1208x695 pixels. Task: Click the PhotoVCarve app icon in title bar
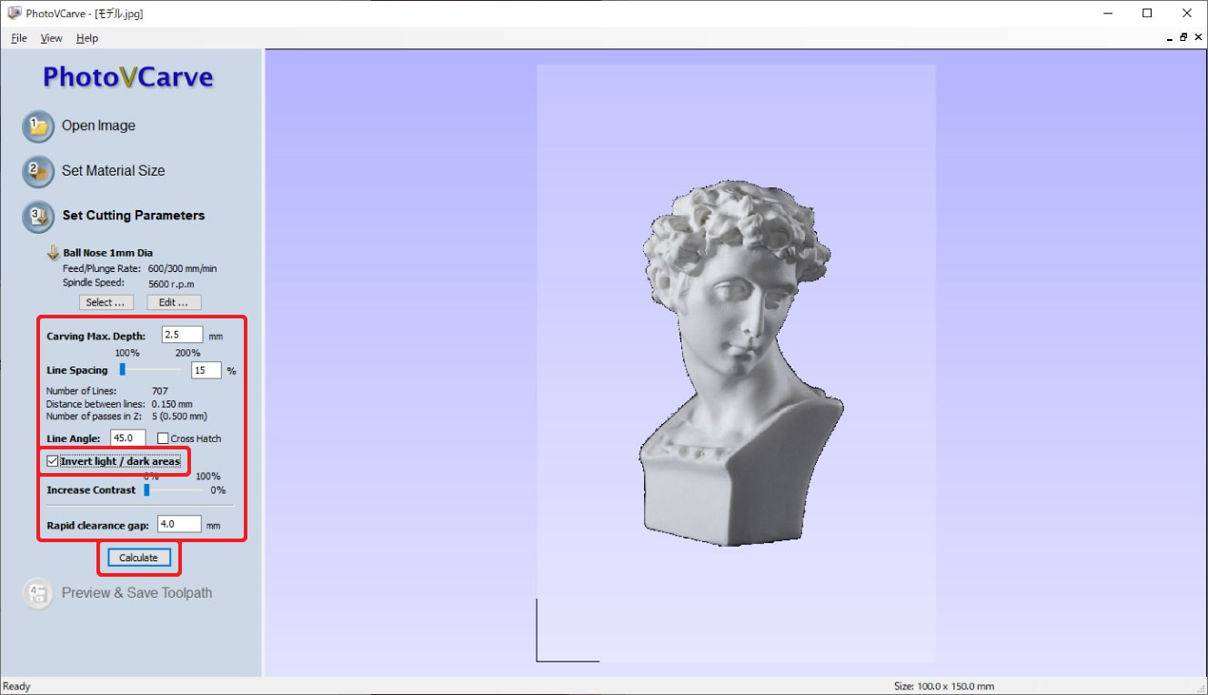14,14
